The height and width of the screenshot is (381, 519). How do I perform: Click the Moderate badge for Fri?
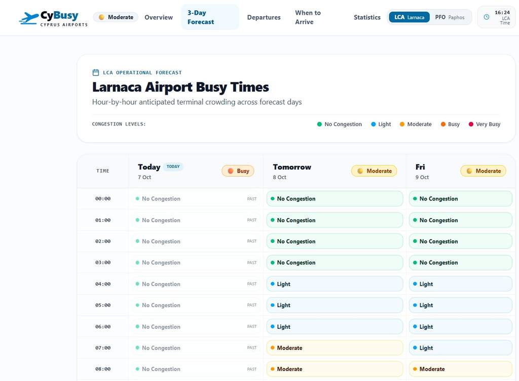tap(483, 171)
